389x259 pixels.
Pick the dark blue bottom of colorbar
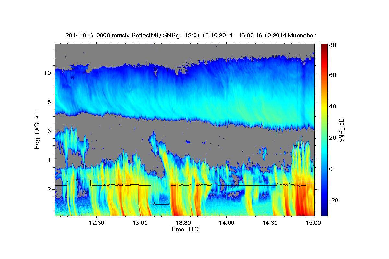324,213
